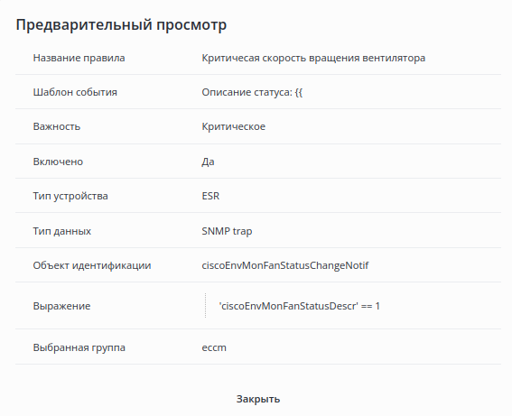This screenshot has width=512, height=416.
Task: Click the Шаблон события label
Action: 75,92
